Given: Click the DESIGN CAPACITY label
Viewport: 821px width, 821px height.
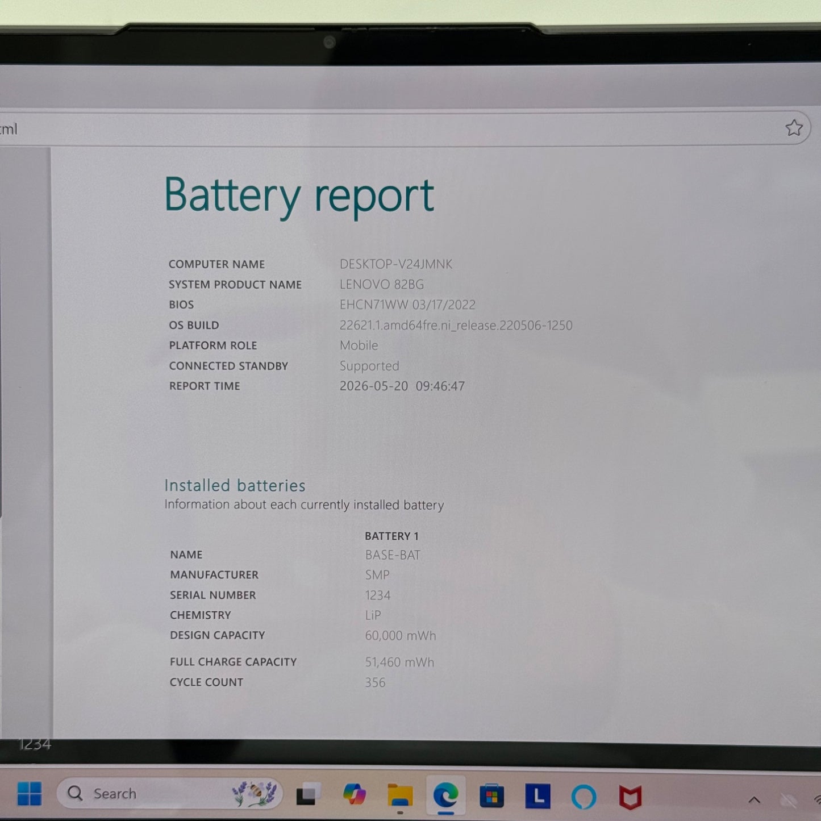Looking at the screenshot, I should 218,635.
